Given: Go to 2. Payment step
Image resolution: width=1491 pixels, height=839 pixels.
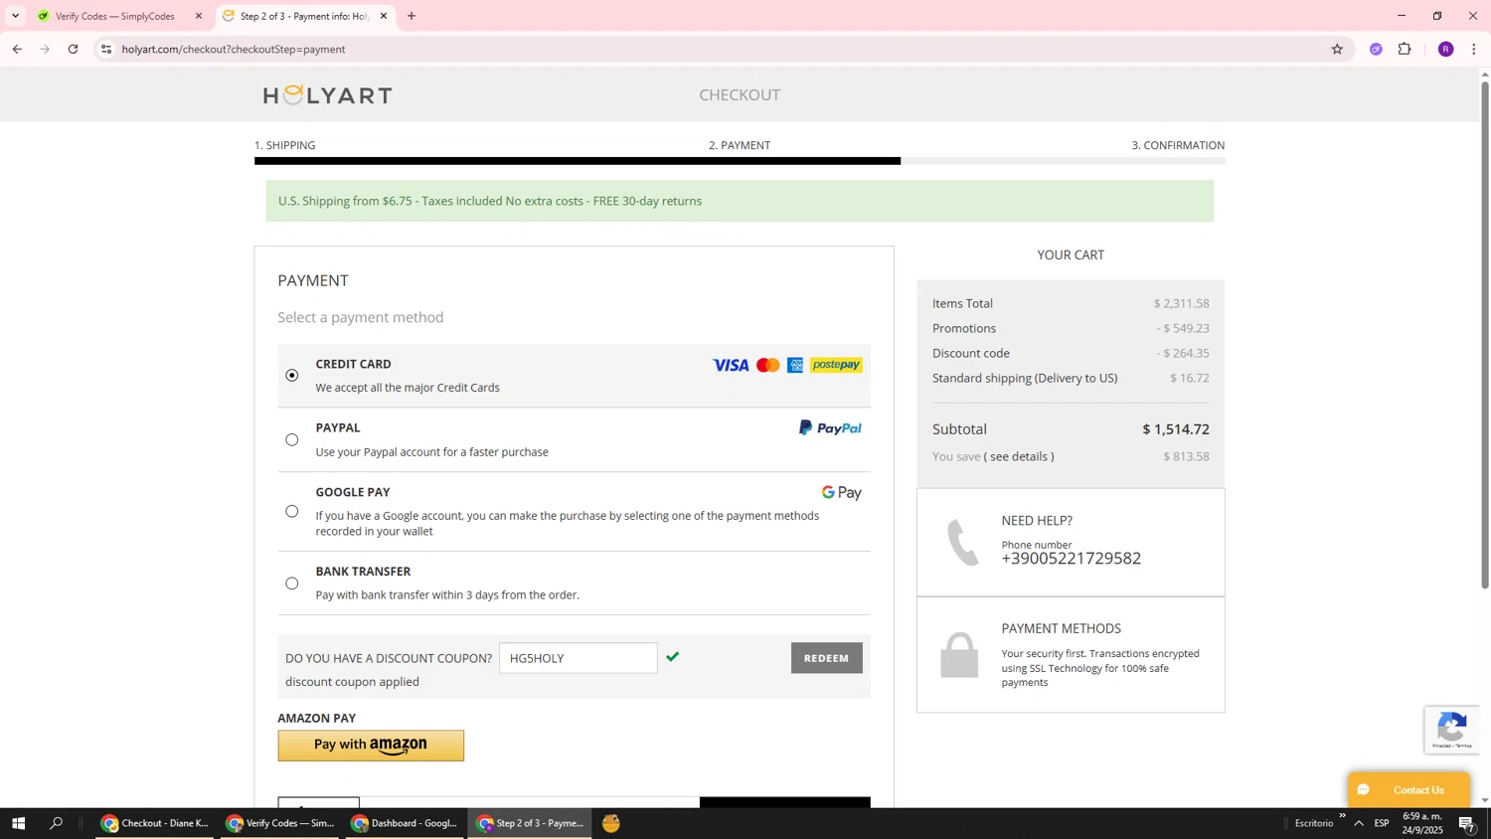Looking at the screenshot, I should click(x=739, y=145).
